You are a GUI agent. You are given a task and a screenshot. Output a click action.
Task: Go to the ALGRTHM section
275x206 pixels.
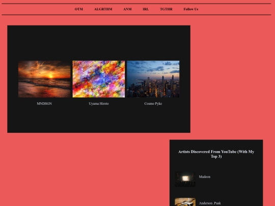pyautogui.click(x=103, y=9)
